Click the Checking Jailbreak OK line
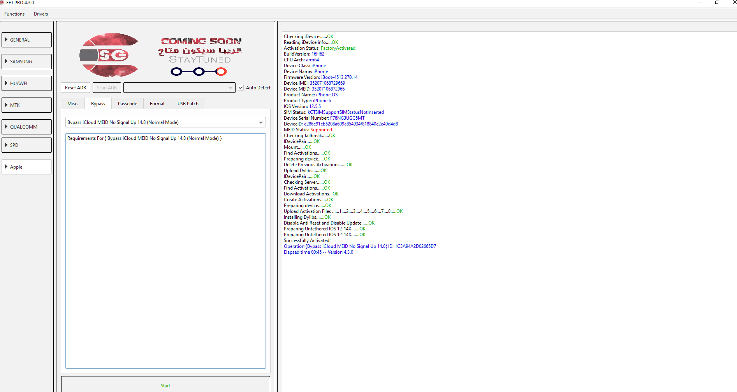 310,136
